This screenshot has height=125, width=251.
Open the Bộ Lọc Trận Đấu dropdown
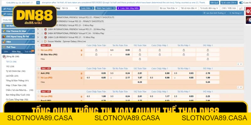point(169,8)
